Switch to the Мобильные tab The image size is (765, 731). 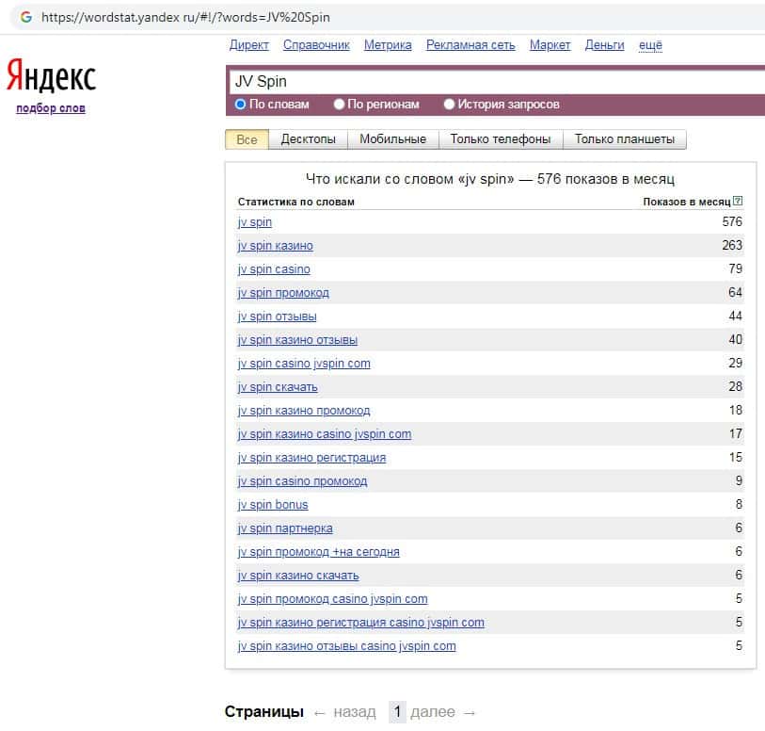pyautogui.click(x=392, y=139)
